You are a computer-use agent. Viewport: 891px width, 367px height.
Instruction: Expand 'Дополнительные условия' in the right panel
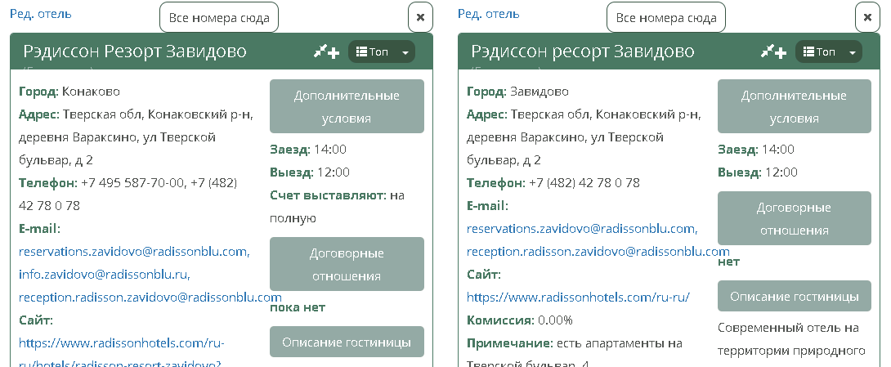pyautogui.click(x=794, y=106)
